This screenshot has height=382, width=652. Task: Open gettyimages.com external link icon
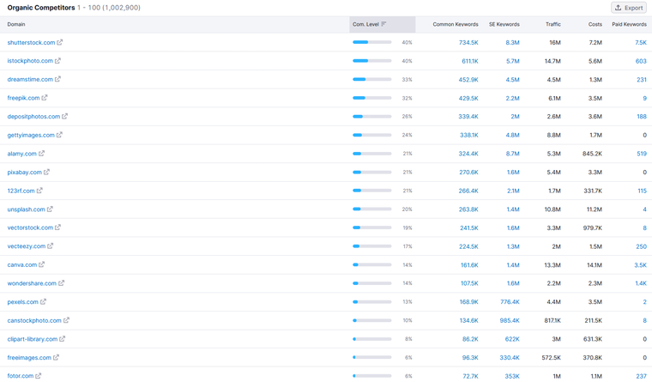tap(59, 135)
